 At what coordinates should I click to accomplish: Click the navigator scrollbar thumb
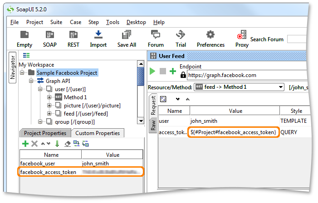141,77
